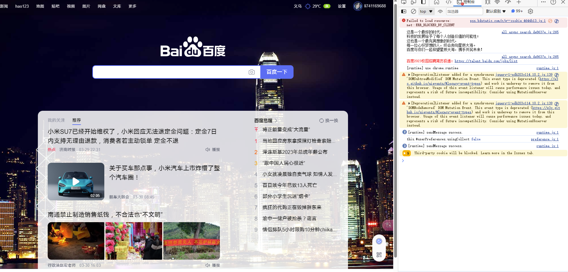This screenshot has height=272, width=568.
Task: Refresh hot searches with 换一换
Action: [x=329, y=121]
